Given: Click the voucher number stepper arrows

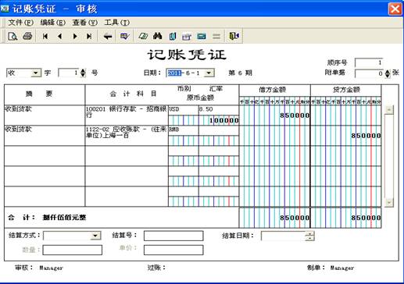Looking at the screenshot, I should tap(83, 73).
